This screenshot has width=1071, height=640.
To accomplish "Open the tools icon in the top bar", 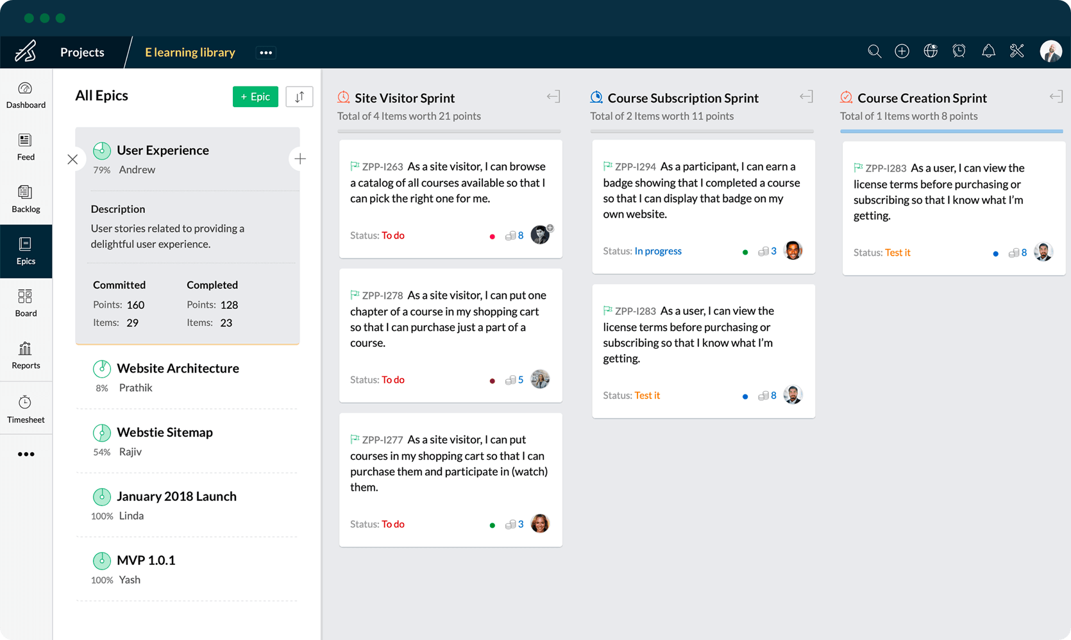I will [1017, 51].
